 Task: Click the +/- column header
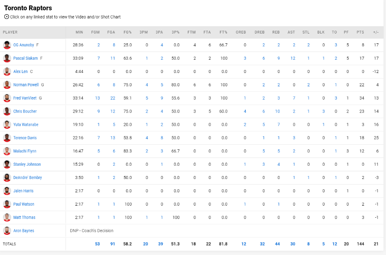(376, 32)
